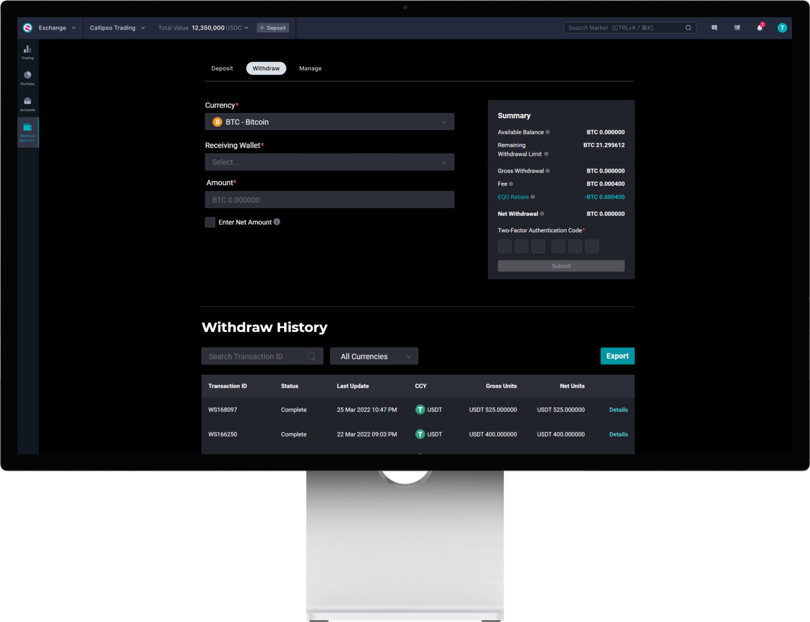Open the Accounts briefcase icon

(28, 104)
